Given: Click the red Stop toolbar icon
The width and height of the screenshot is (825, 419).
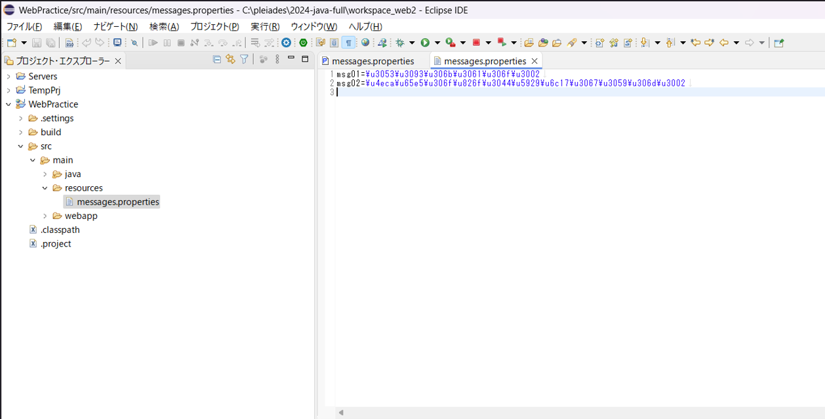Looking at the screenshot, I should tap(477, 43).
